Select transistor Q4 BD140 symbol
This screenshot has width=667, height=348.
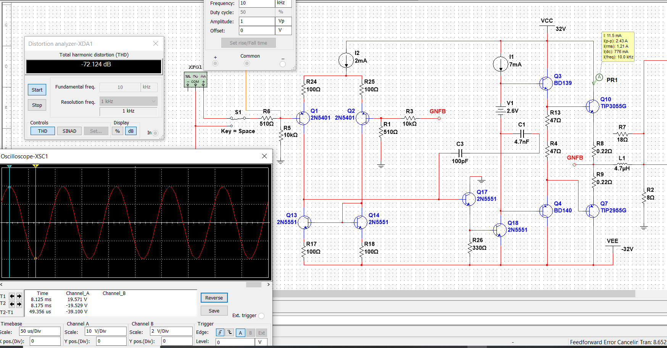click(546, 211)
